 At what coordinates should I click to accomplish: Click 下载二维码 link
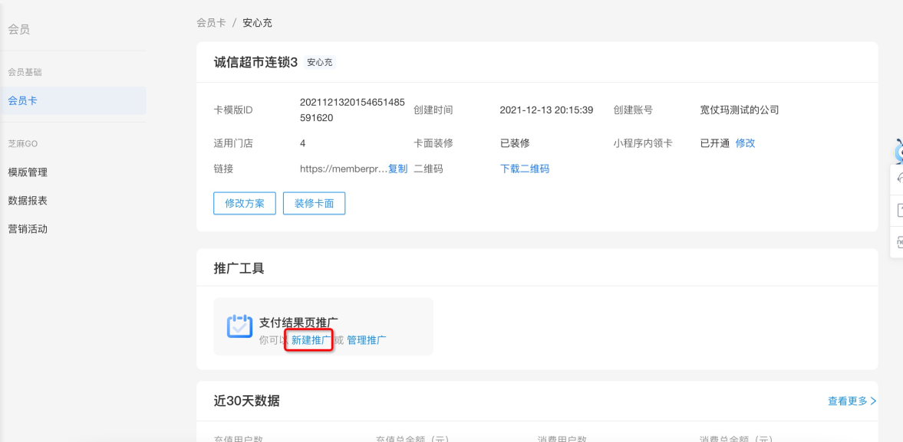(x=524, y=169)
